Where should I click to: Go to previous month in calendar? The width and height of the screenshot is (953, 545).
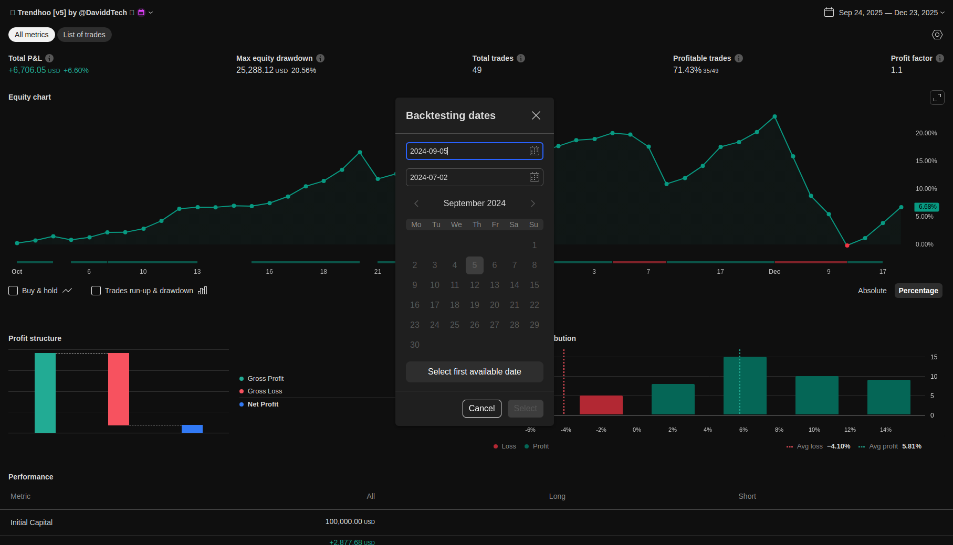coord(416,204)
